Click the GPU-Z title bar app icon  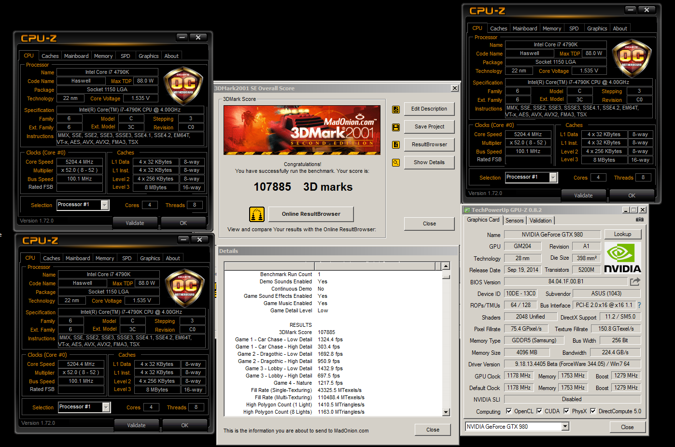(x=467, y=210)
